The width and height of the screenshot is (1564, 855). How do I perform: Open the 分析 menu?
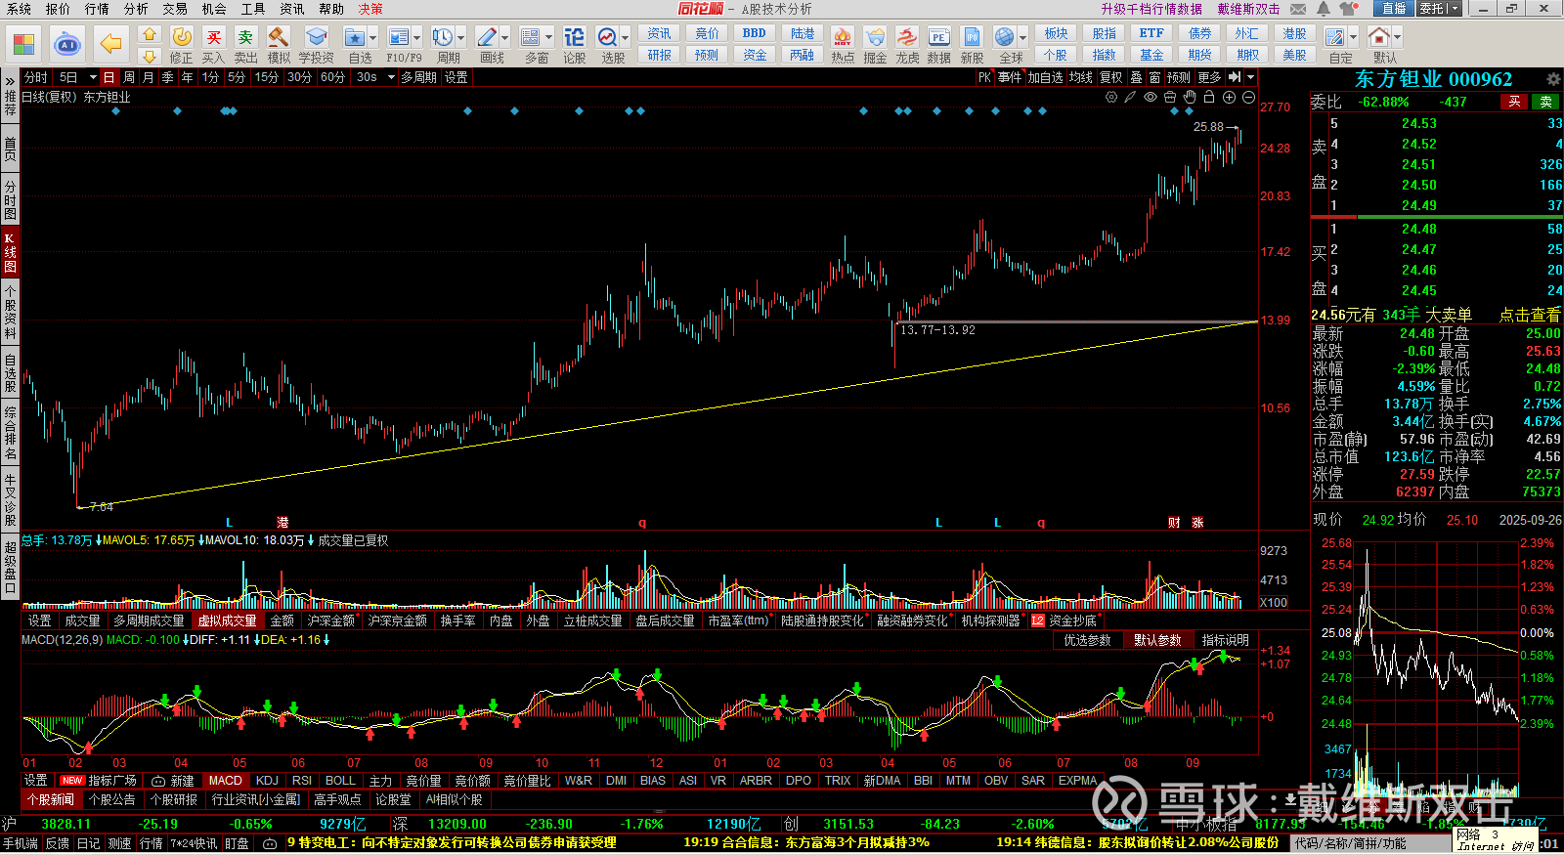tap(136, 9)
